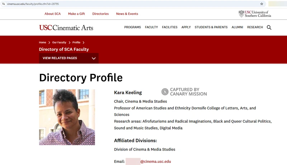Click the search magnifier icon
Screen dimensions: 287x165
269,27
